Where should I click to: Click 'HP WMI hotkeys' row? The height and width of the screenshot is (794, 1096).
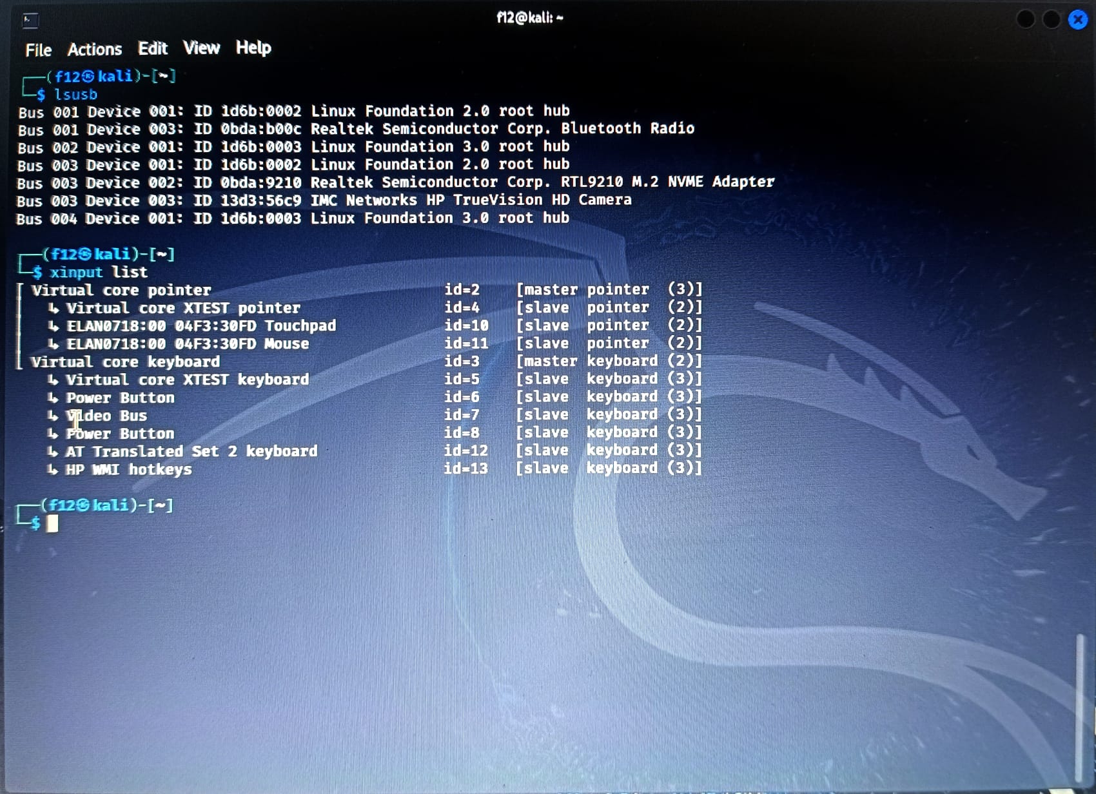(375, 469)
